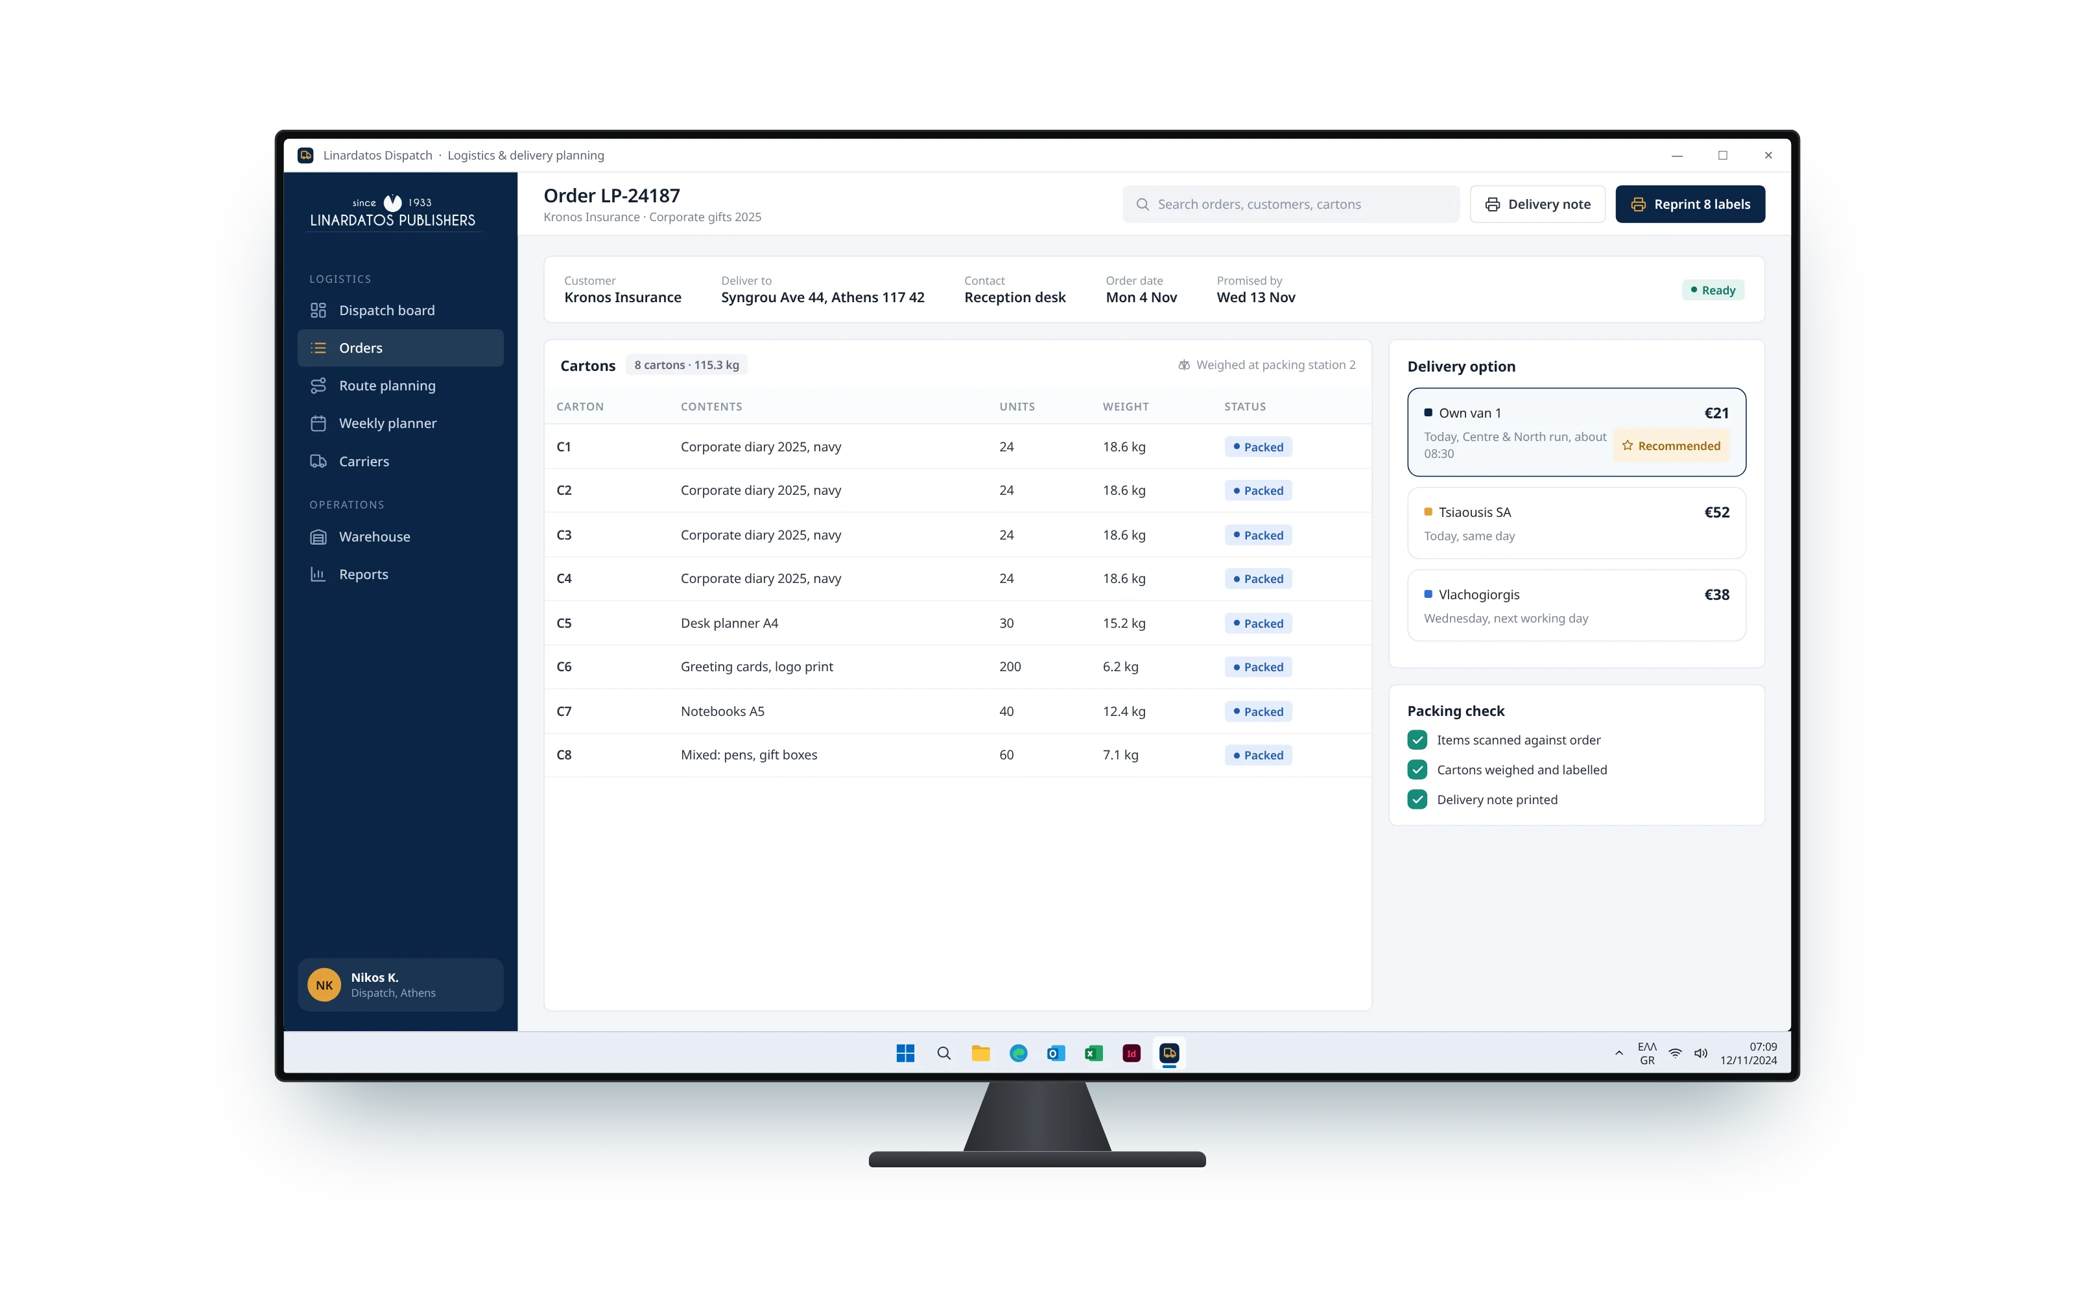Click the Carriers truck icon
Image resolution: width=2075 pixels, height=1297 pixels.
tap(318, 462)
